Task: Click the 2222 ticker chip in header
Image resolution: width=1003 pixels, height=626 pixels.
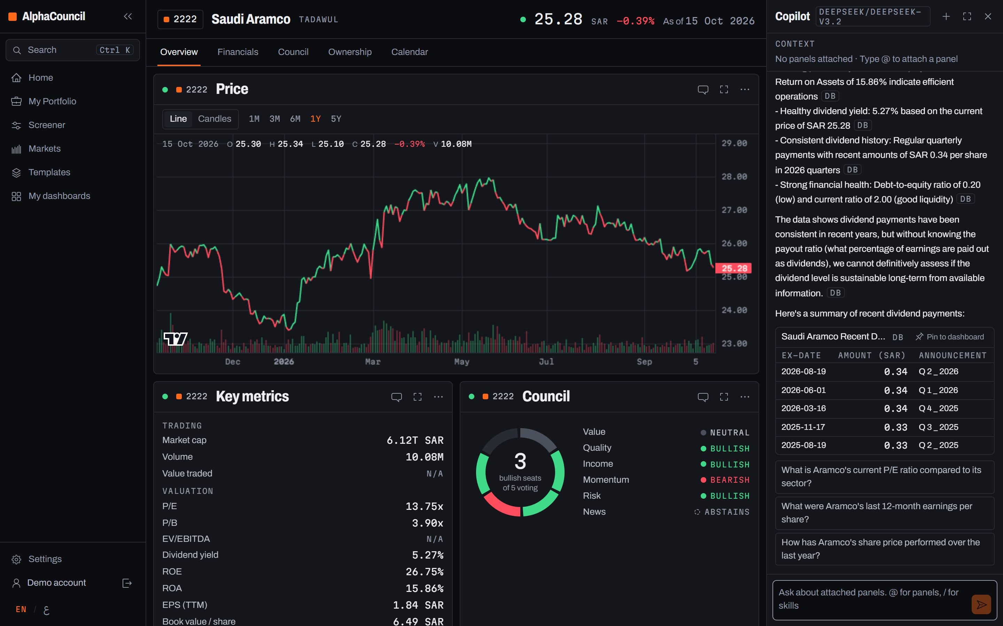Action: [x=180, y=19]
